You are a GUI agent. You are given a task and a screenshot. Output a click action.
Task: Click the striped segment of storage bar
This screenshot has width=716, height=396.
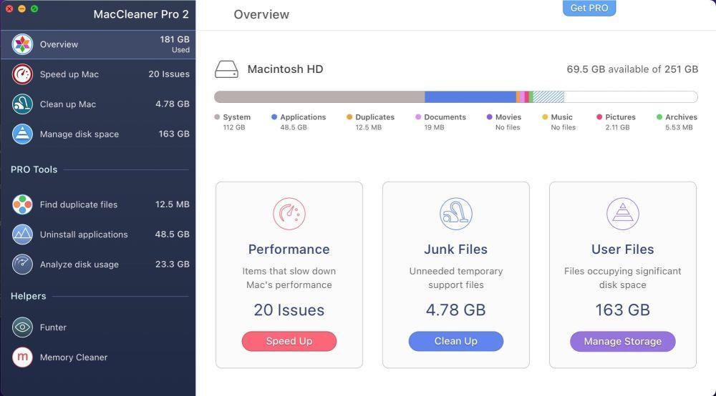click(548, 96)
